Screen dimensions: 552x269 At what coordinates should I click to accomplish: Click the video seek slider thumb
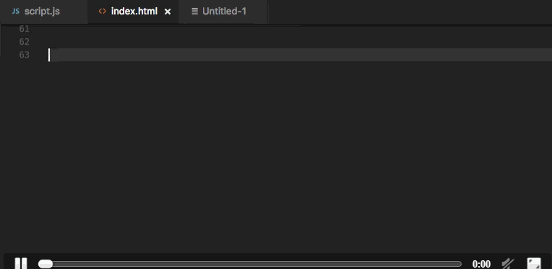pos(46,264)
